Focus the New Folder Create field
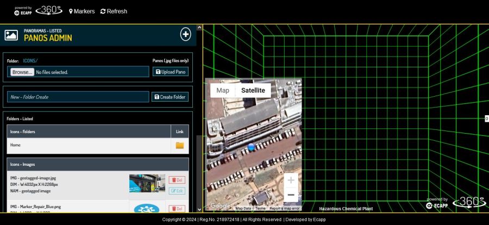This screenshot has height=225, width=489. pos(78,97)
